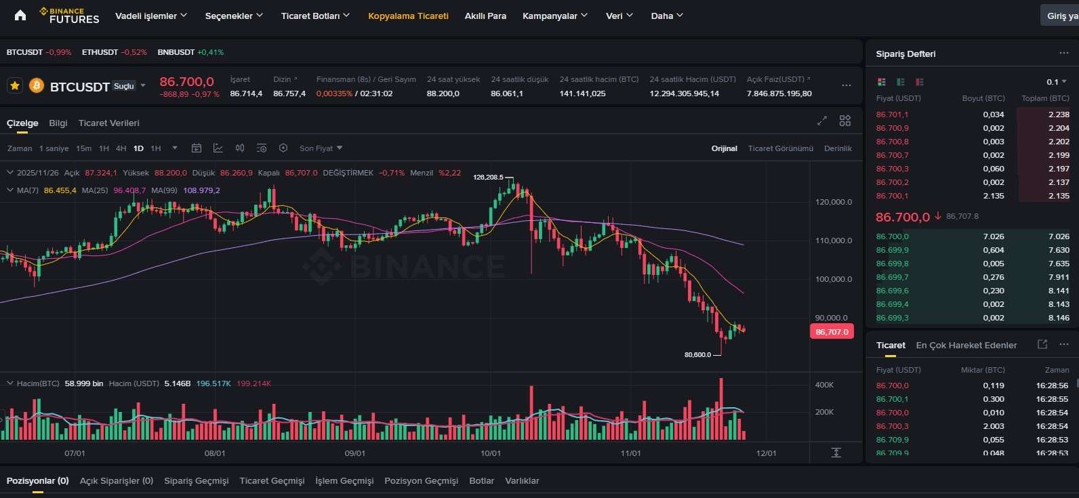
Task: Collapse the MA(7) indicator legend
Action: click(x=10, y=190)
